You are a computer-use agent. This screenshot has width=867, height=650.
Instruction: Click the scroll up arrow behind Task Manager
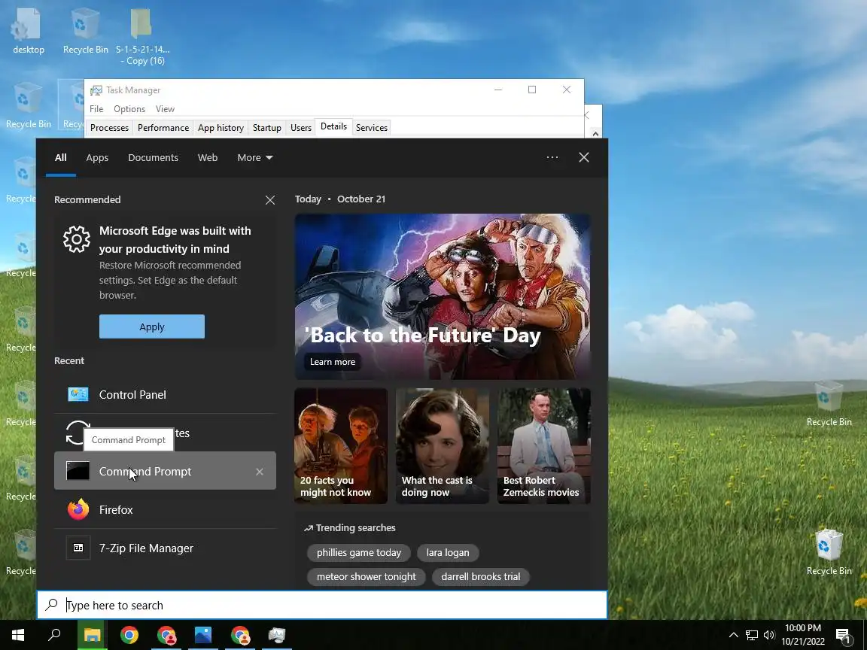coord(595,133)
